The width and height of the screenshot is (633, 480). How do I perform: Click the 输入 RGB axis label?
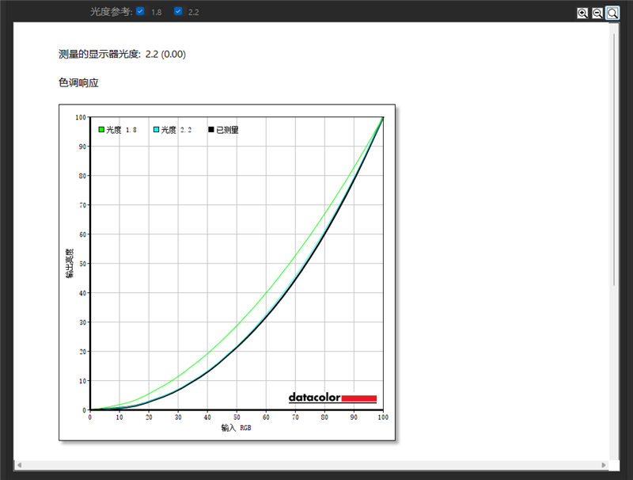[237, 428]
